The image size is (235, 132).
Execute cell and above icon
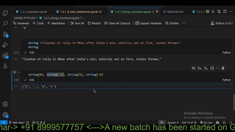pyautogui.click(x=199, y=68)
